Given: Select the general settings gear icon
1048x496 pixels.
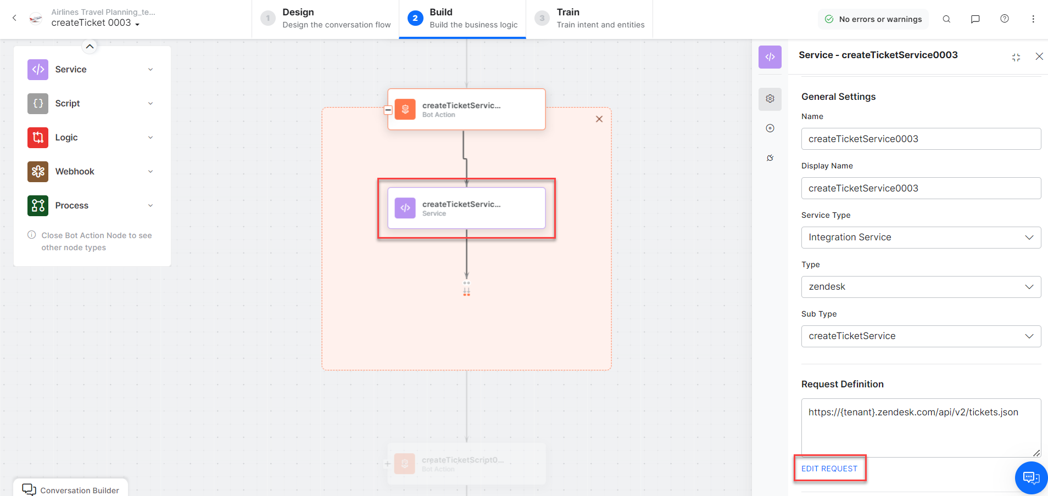Looking at the screenshot, I should pyautogui.click(x=770, y=99).
